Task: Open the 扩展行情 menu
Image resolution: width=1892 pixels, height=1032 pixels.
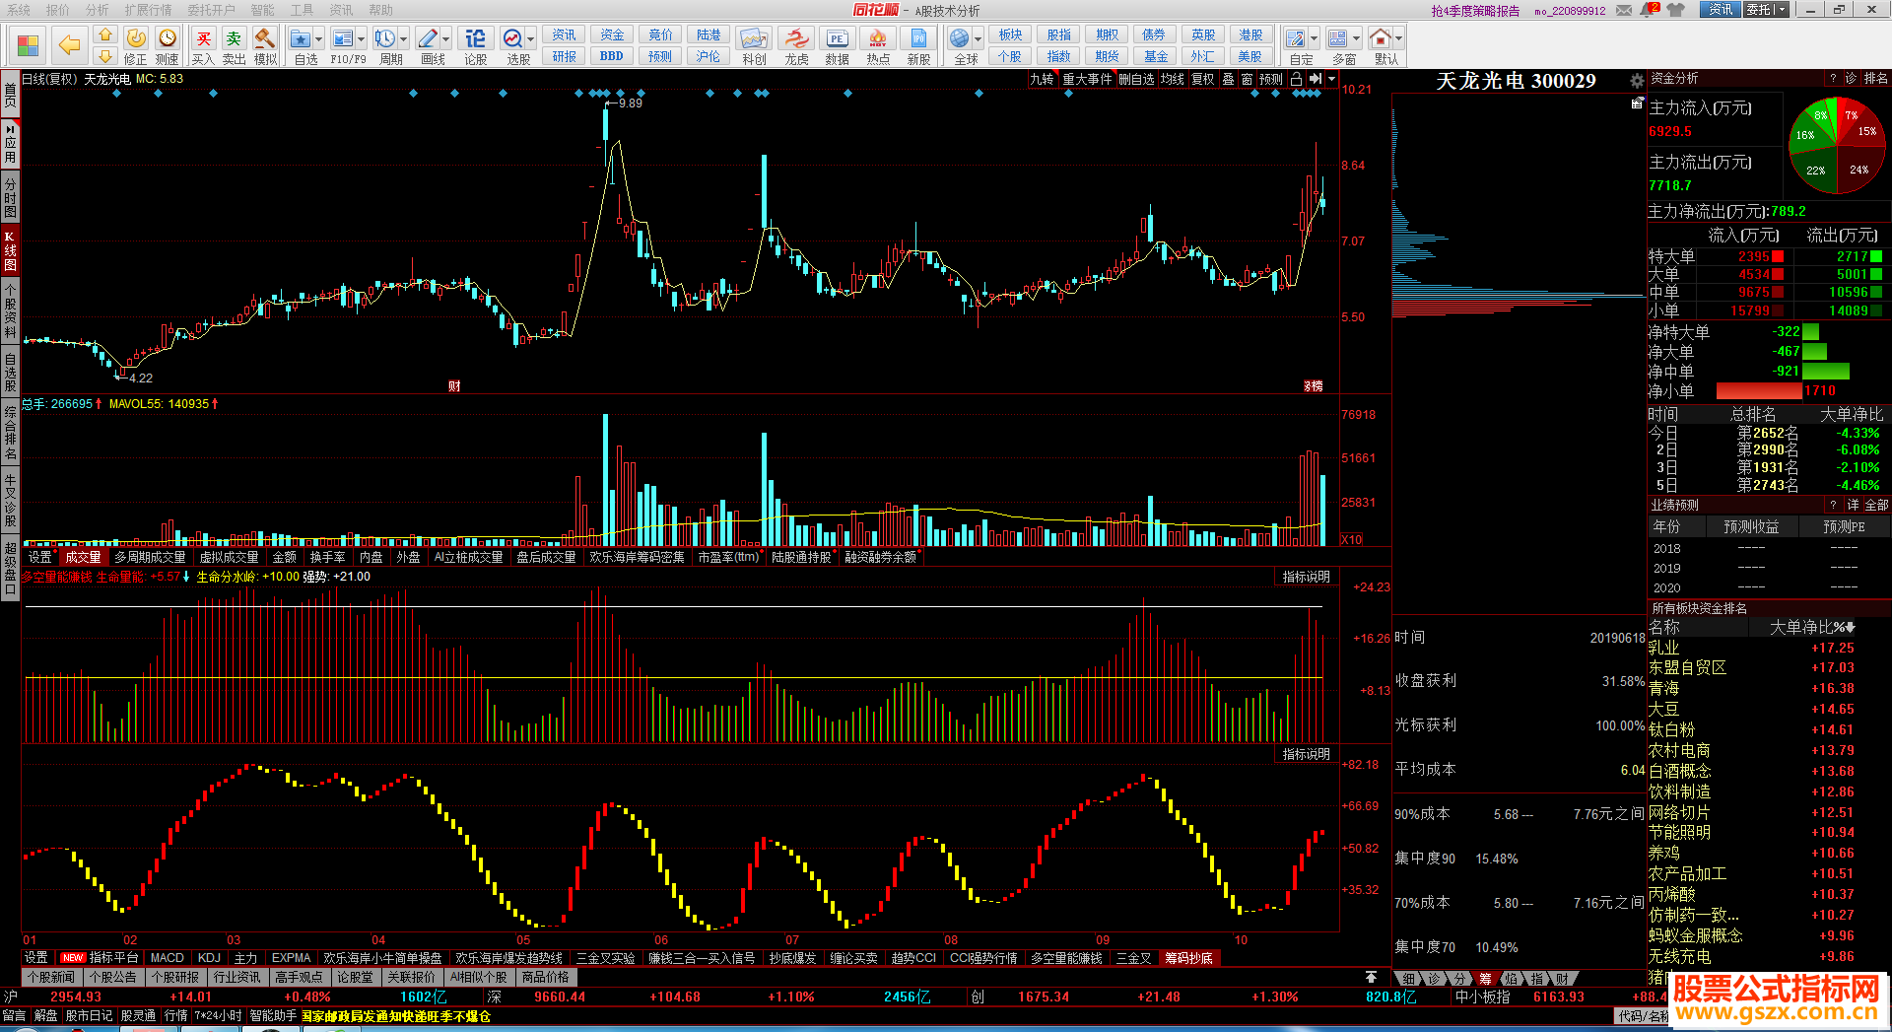Action: (148, 10)
